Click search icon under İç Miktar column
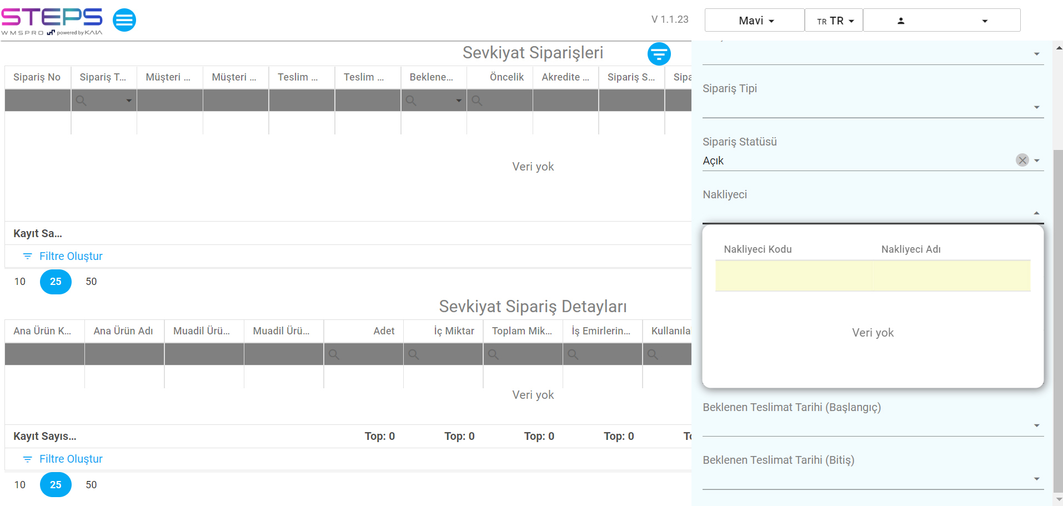This screenshot has width=1063, height=506. coord(414,354)
